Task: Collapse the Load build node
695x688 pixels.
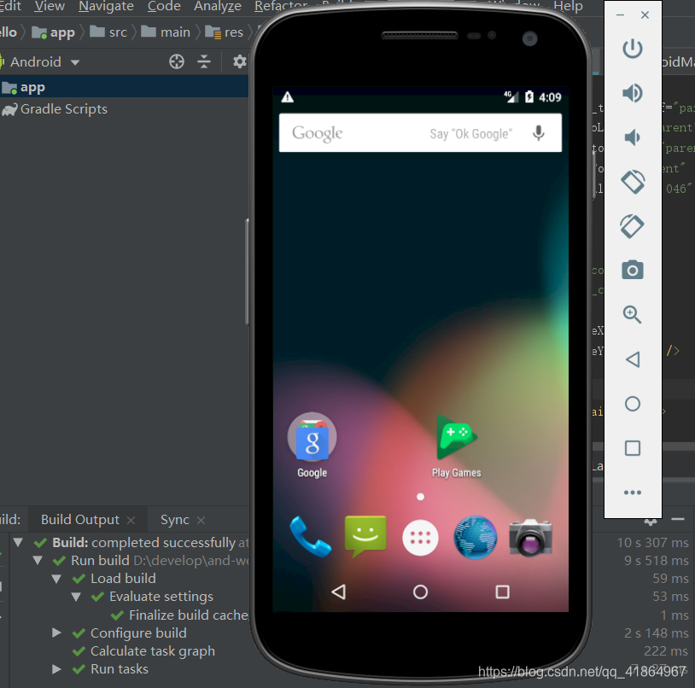Action: [x=56, y=579]
